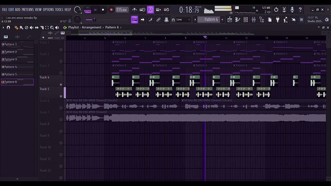Mute Track 1 with its circle toggle
Image resolution: width=331 pixels, height=186 pixels.
[x=61, y=50]
